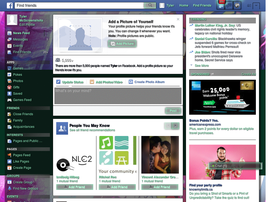
Task: Open Martin Luther King, Jr. Day trend
Action: point(215,26)
